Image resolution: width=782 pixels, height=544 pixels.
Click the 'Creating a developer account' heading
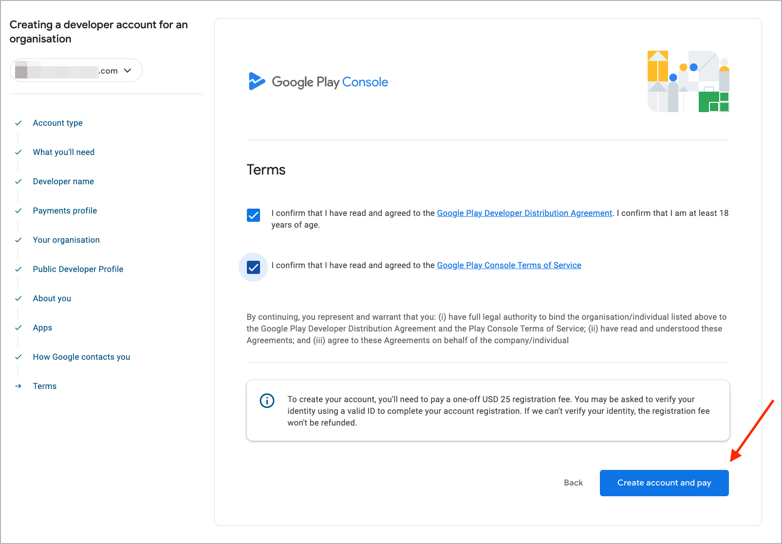tap(99, 32)
